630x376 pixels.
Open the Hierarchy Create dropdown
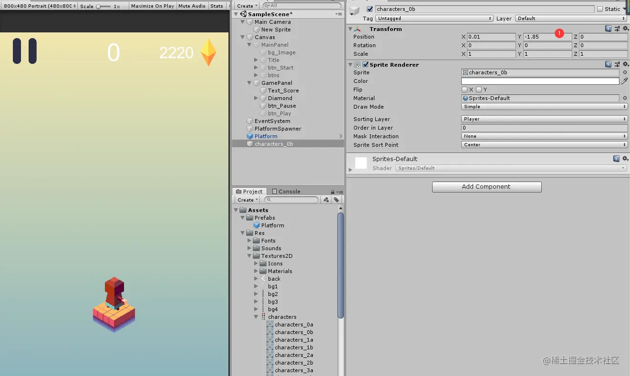(x=247, y=6)
